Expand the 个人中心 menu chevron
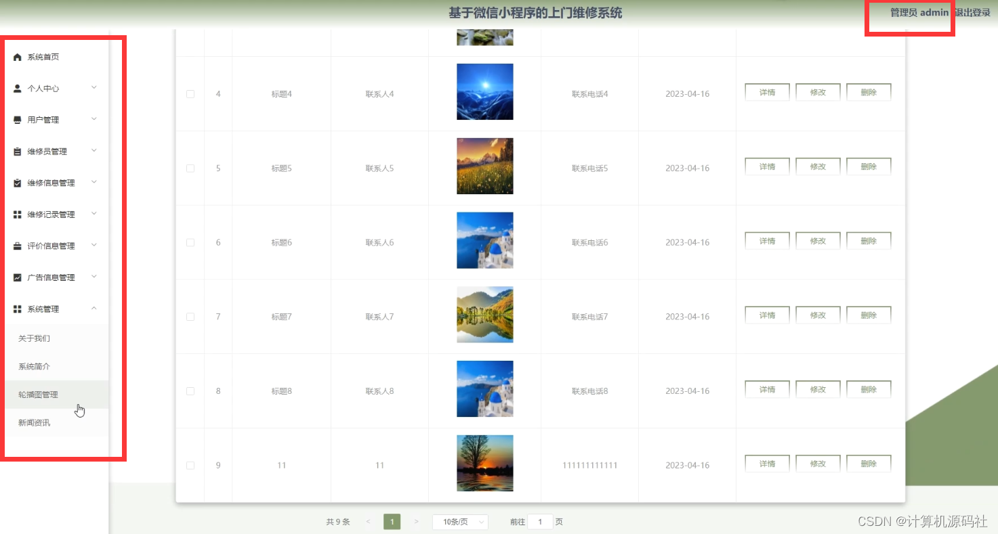Screen dimensions: 998x534 coord(94,87)
